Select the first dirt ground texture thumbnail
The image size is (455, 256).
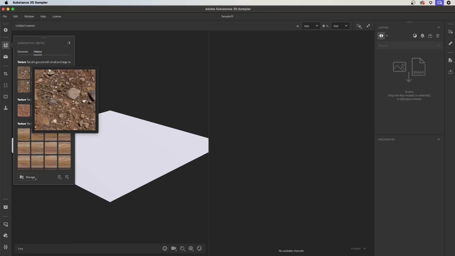click(x=24, y=73)
